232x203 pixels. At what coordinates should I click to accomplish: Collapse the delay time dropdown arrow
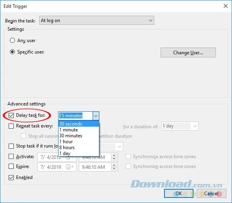96,116
